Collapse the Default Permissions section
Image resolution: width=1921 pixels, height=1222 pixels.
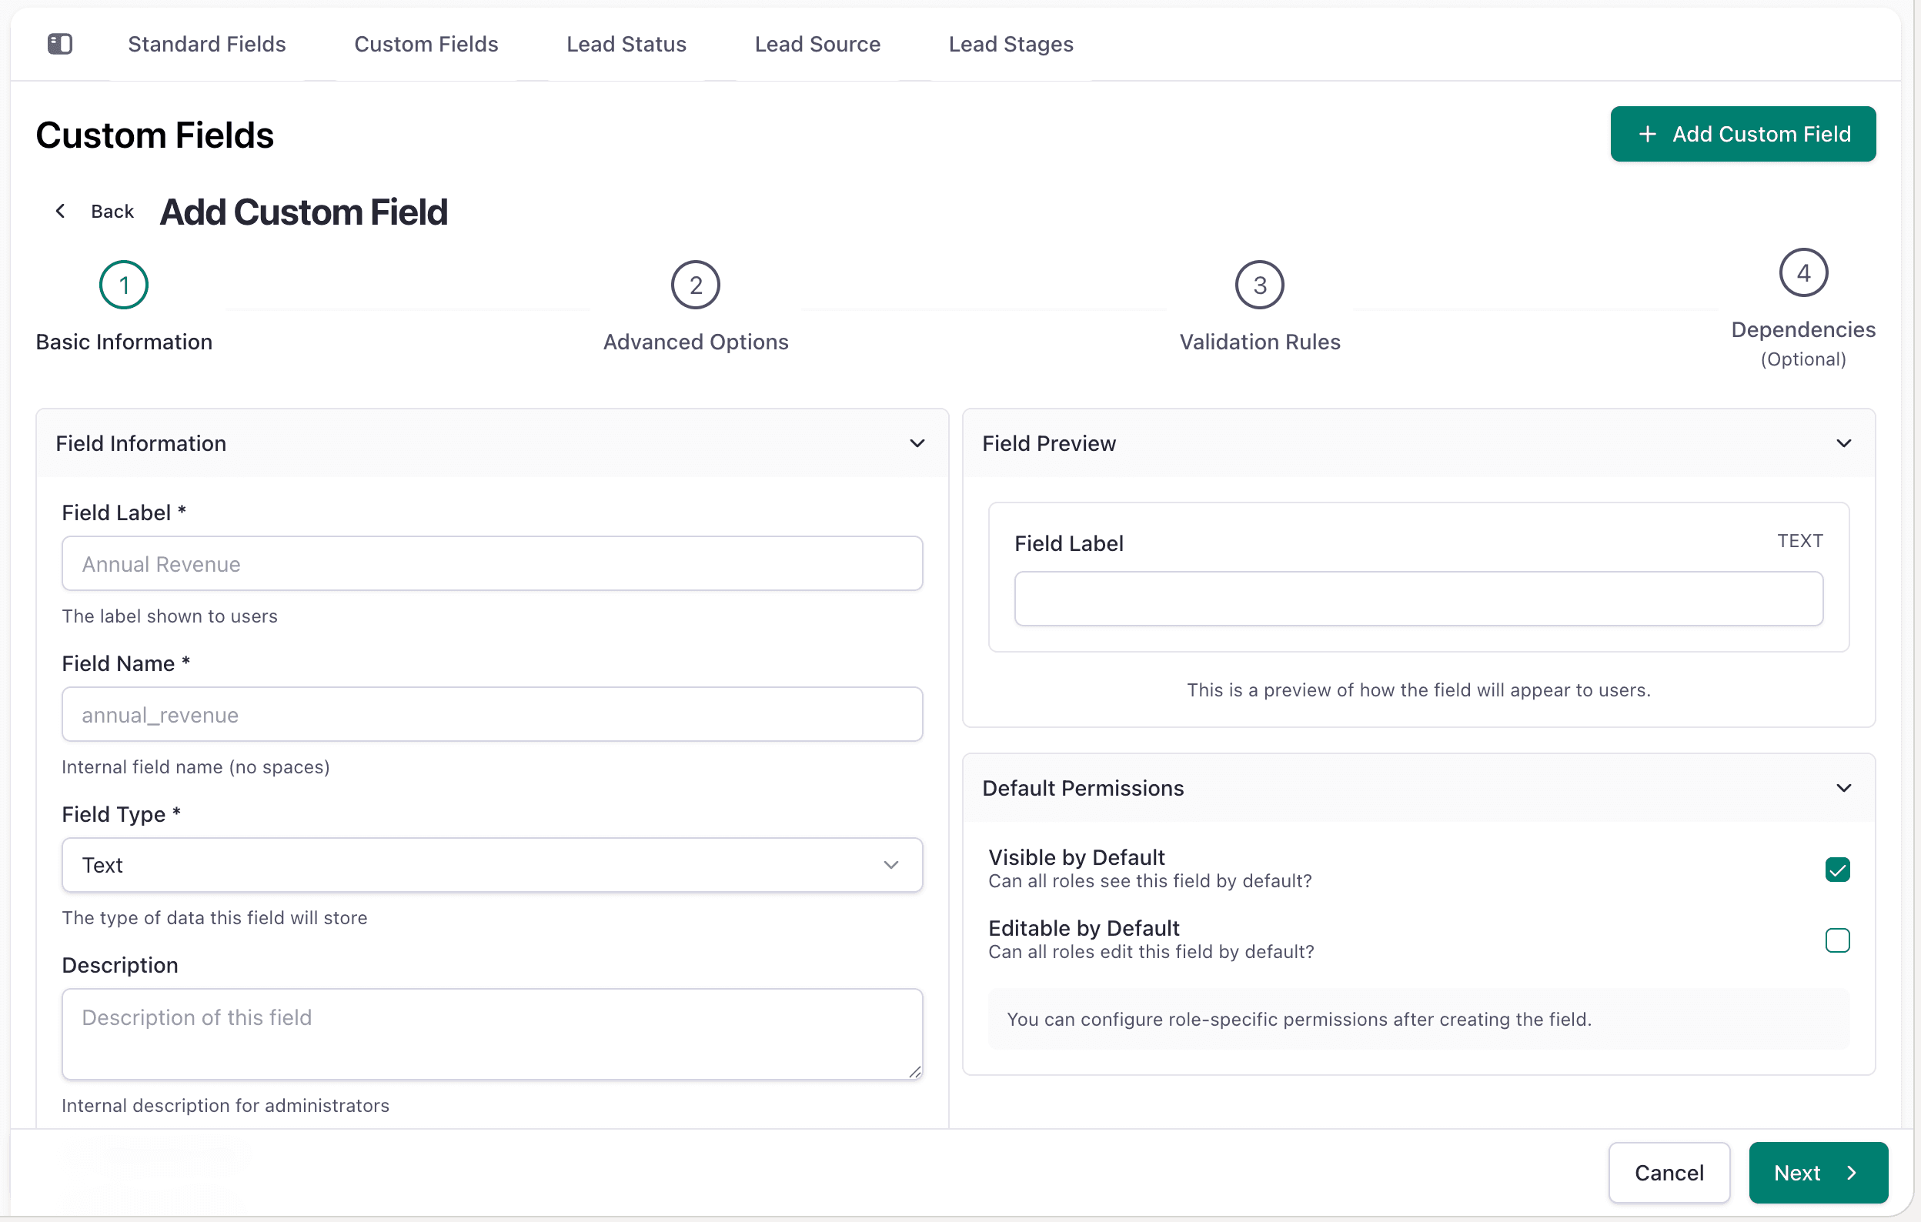pyautogui.click(x=1842, y=788)
